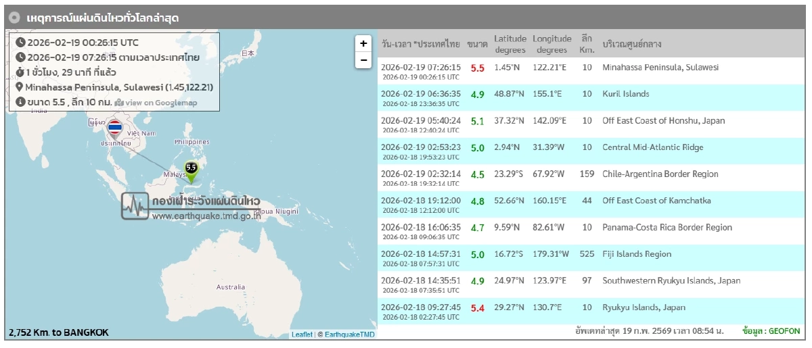Zoom out on the earthquake map

click(363, 60)
